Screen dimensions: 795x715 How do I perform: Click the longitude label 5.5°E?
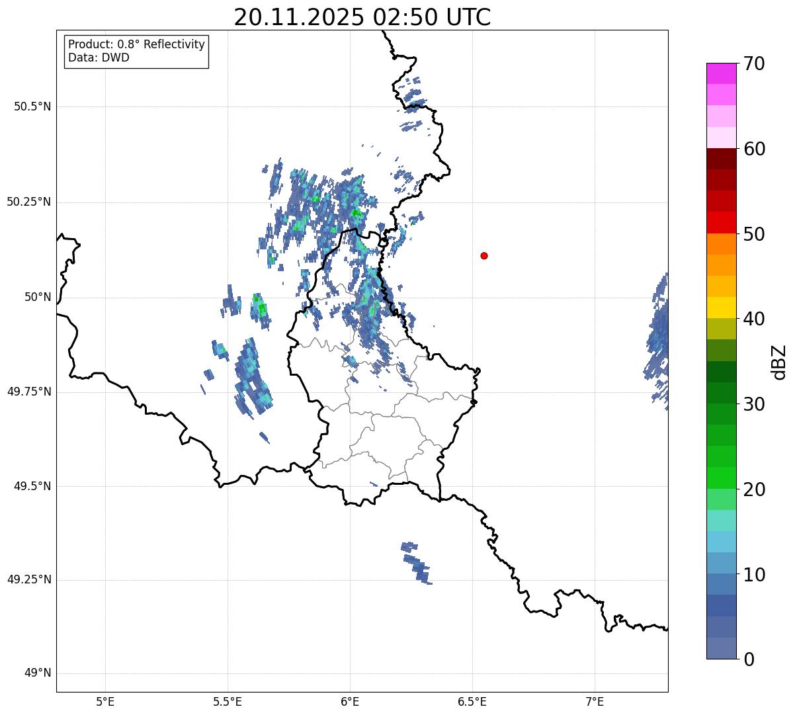(228, 702)
